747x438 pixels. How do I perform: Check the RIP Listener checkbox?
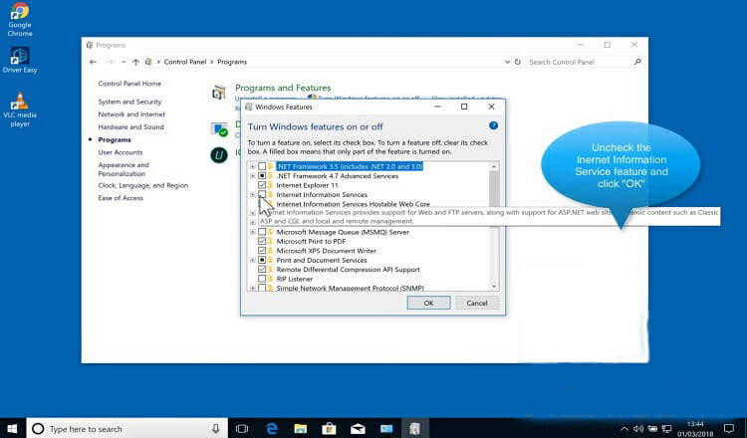point(262,279)
